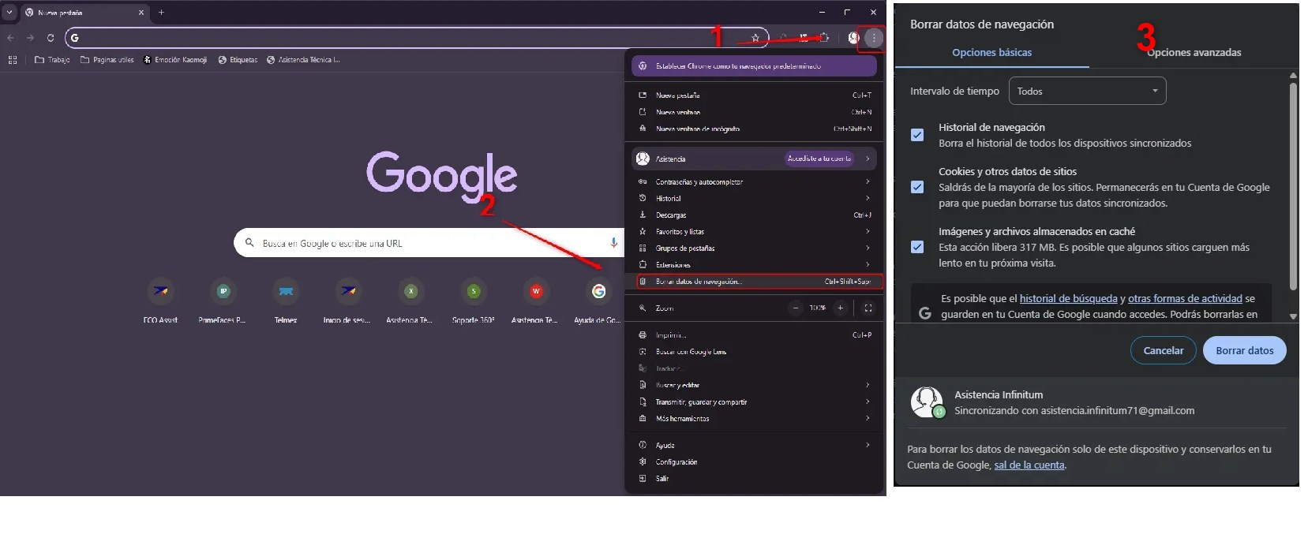This screenshot has width=1308, height=549.
Task: Expand the Extensiones submenu
Action: 754,265
